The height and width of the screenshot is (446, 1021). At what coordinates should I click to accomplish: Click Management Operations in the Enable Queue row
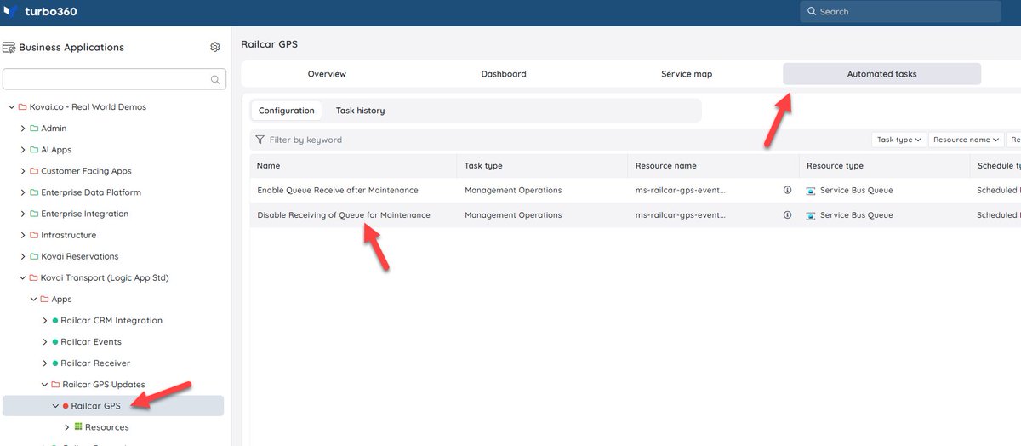513,190
